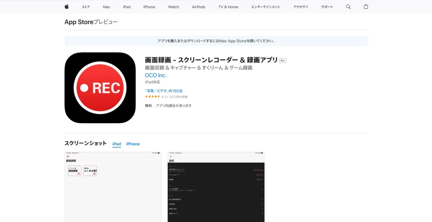Open the 「写真／ビデオ」内180位 ranking link
Viewport: 432px width, 222px height.
click(164, 91)
